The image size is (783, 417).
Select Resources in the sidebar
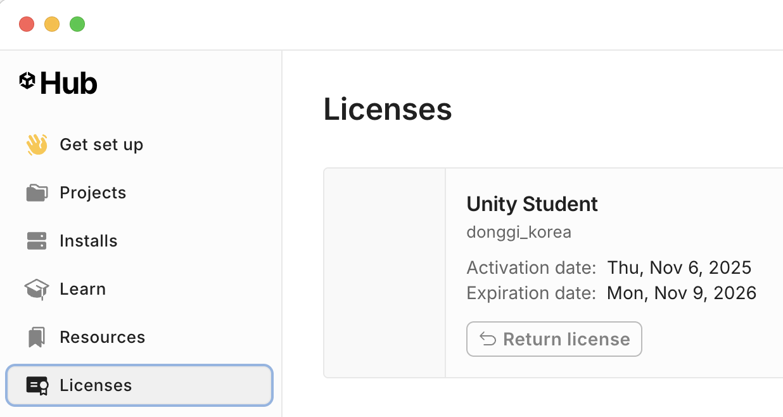point(102,337)
